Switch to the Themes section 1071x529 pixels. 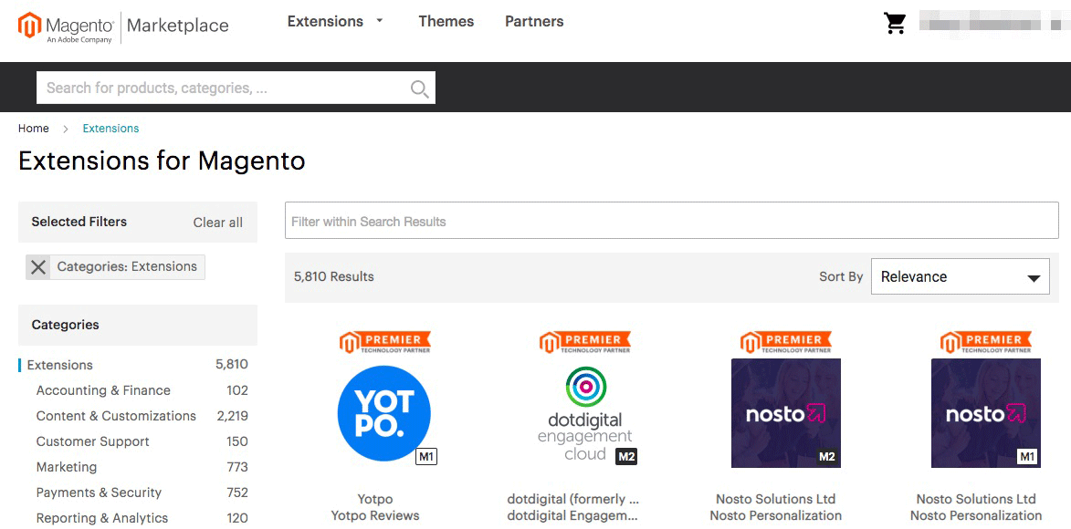pyautogui.click(x=446, y=20)
